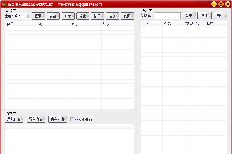
Task: Click the app logo icon in title bar
Action: tap(4, 4)
